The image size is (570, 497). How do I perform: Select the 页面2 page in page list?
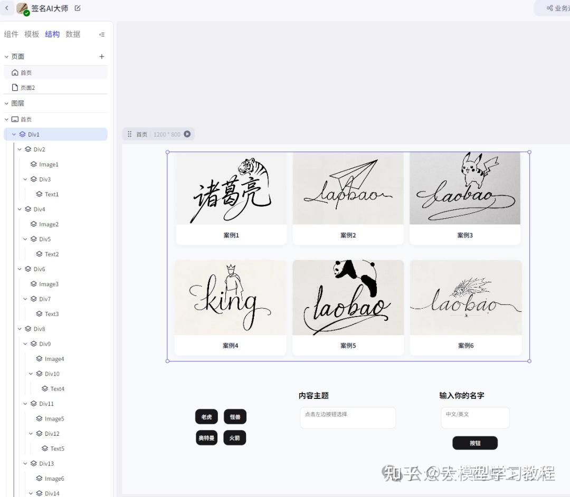(x=55, y=88)
